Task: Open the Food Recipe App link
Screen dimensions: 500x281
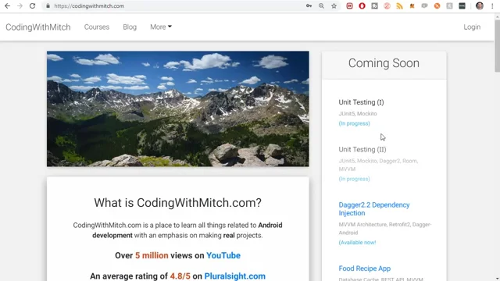Action: point(365,269)
